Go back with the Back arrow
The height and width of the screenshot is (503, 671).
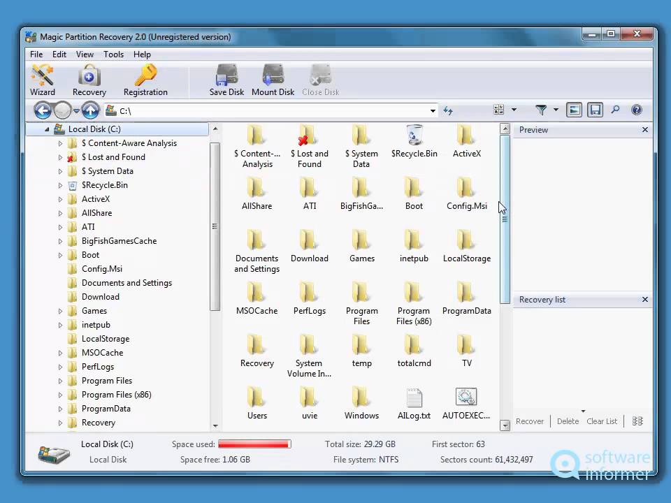click(x=43, y=111)
